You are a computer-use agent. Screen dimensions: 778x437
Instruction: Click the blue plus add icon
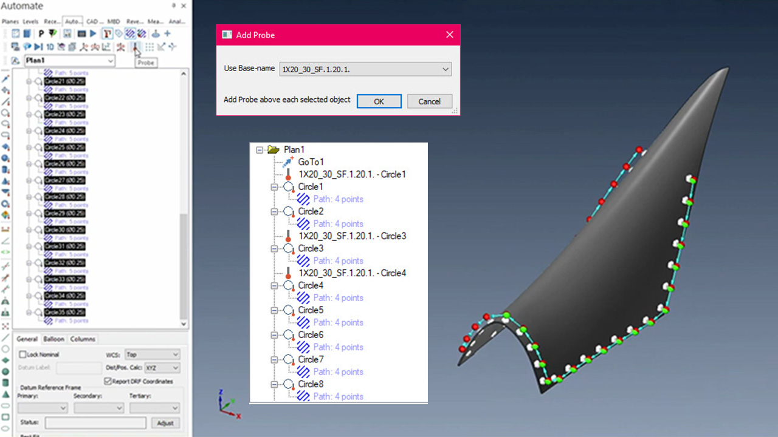click(x=167, y=33)
